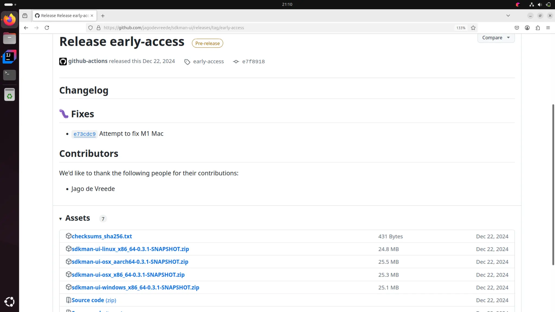555x312 pixels.
Task: Open Terminal from the Ubuntu dock
Action: click(9, 75)
